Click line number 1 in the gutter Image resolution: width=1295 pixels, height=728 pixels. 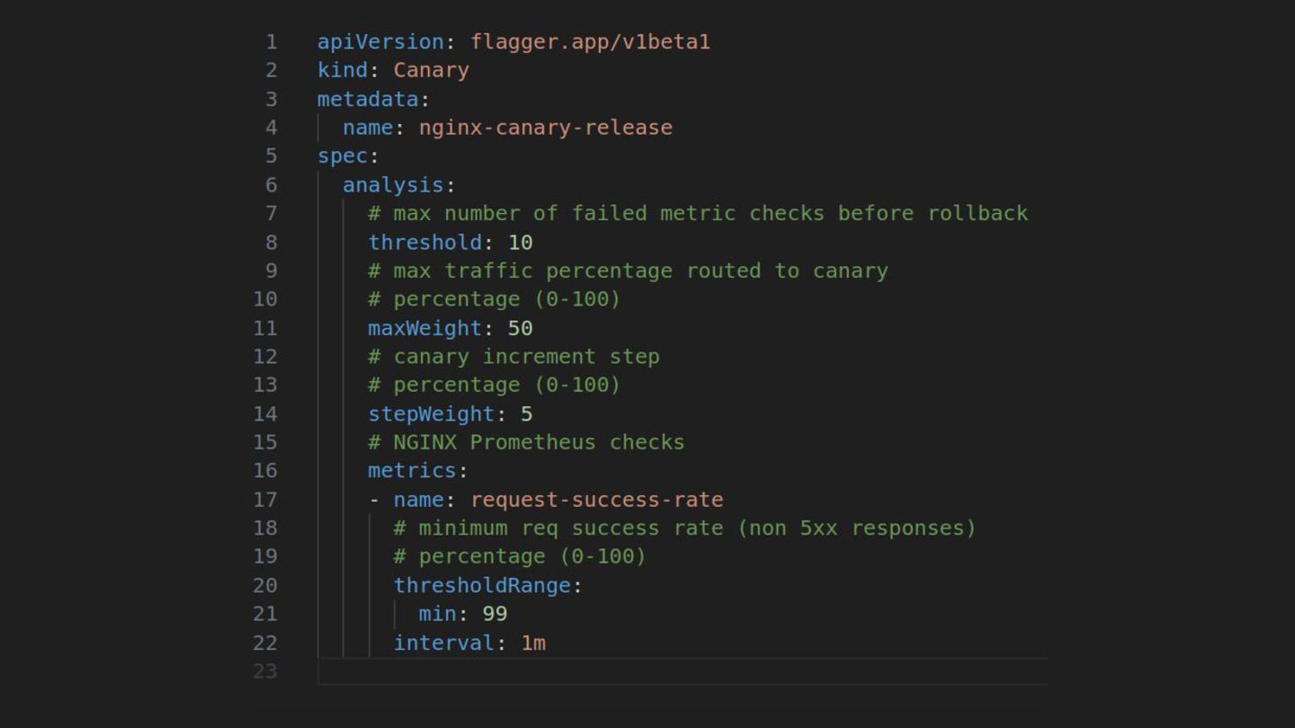point(271,42)
